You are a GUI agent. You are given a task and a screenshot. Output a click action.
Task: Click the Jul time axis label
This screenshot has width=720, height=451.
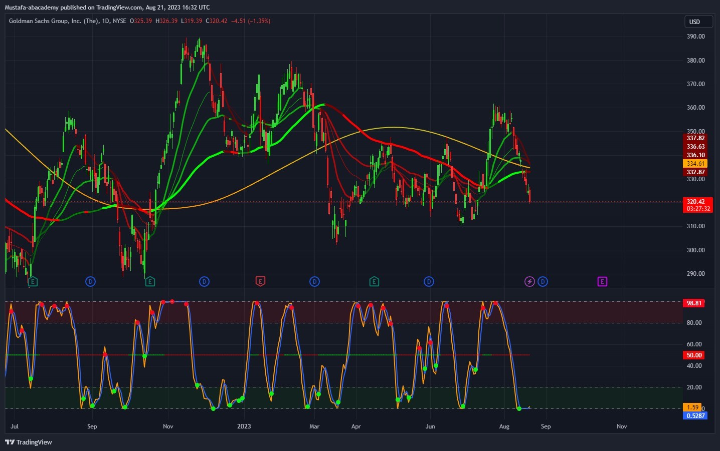pyautogui.click(x=15, y=426)
